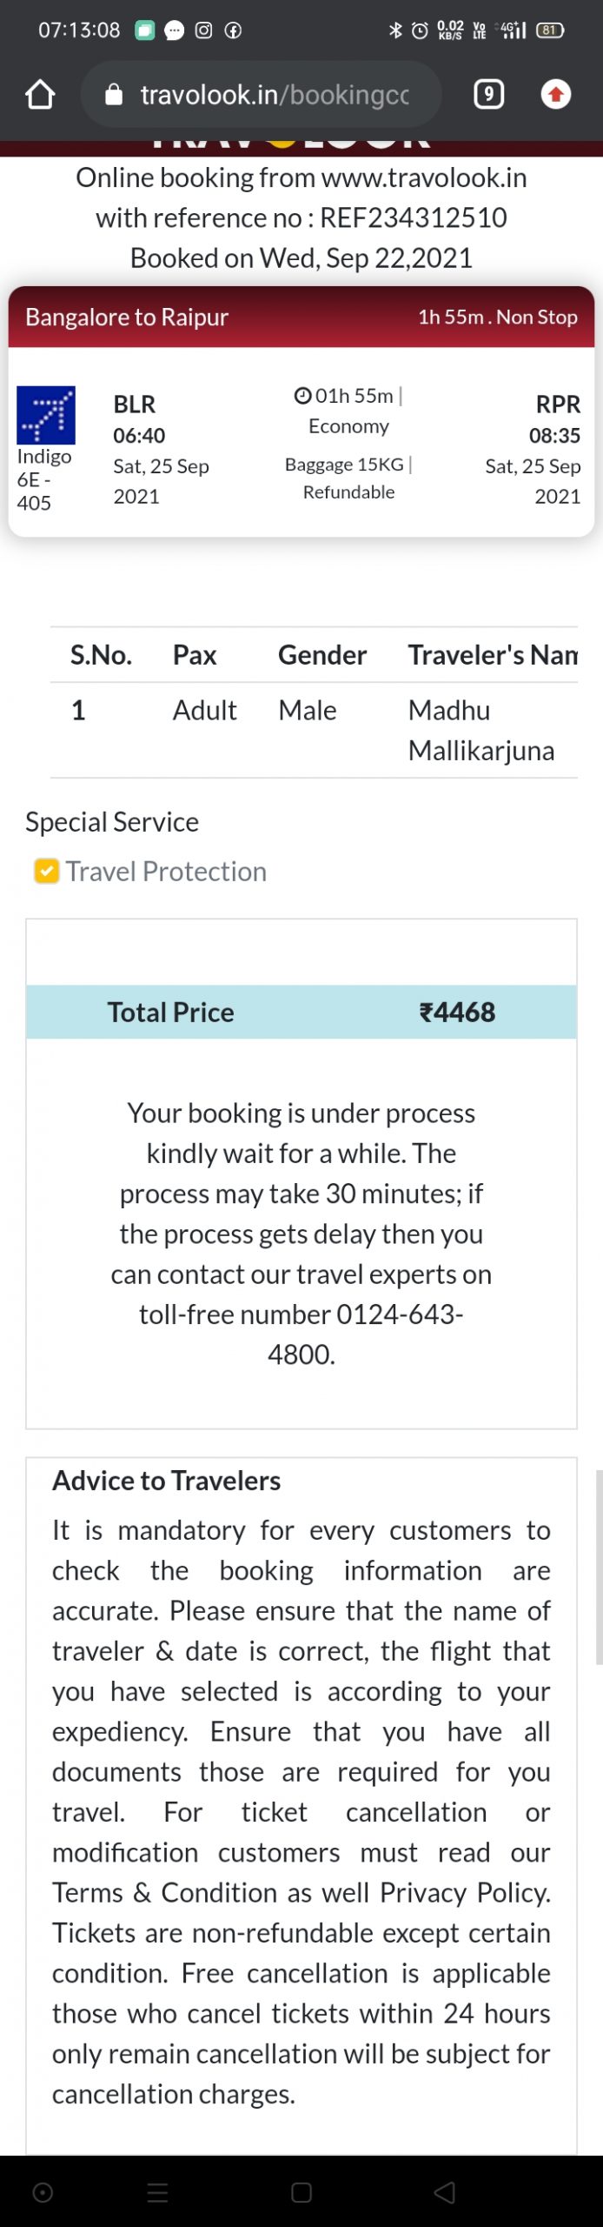The image size is (603, 2227).
Task: Open the tab switcher showing 9 tabs
Action: click(x=488, y=94)
